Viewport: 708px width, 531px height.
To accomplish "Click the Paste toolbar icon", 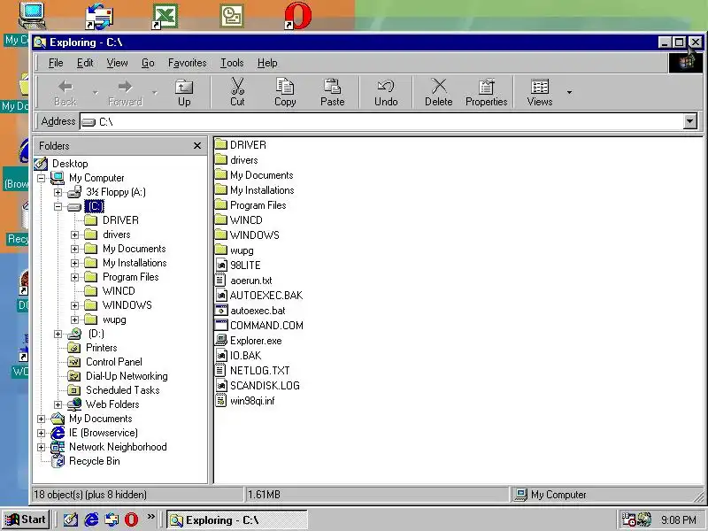I will point(333,86).
